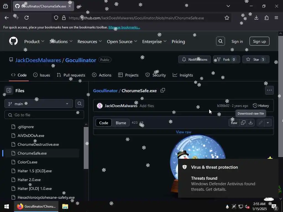
Task: Open the Insights tab
Action: [183, 75]
